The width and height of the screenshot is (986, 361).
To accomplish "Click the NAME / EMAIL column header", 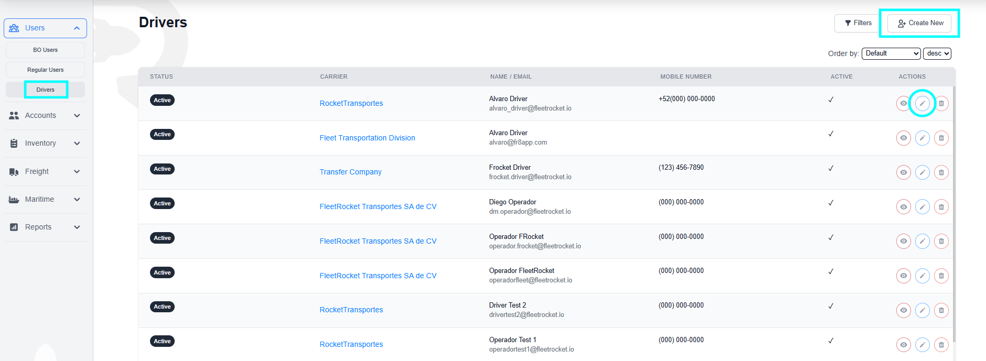I will (511, 76).
